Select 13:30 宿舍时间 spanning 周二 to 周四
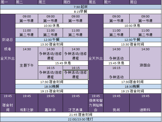 52,44
